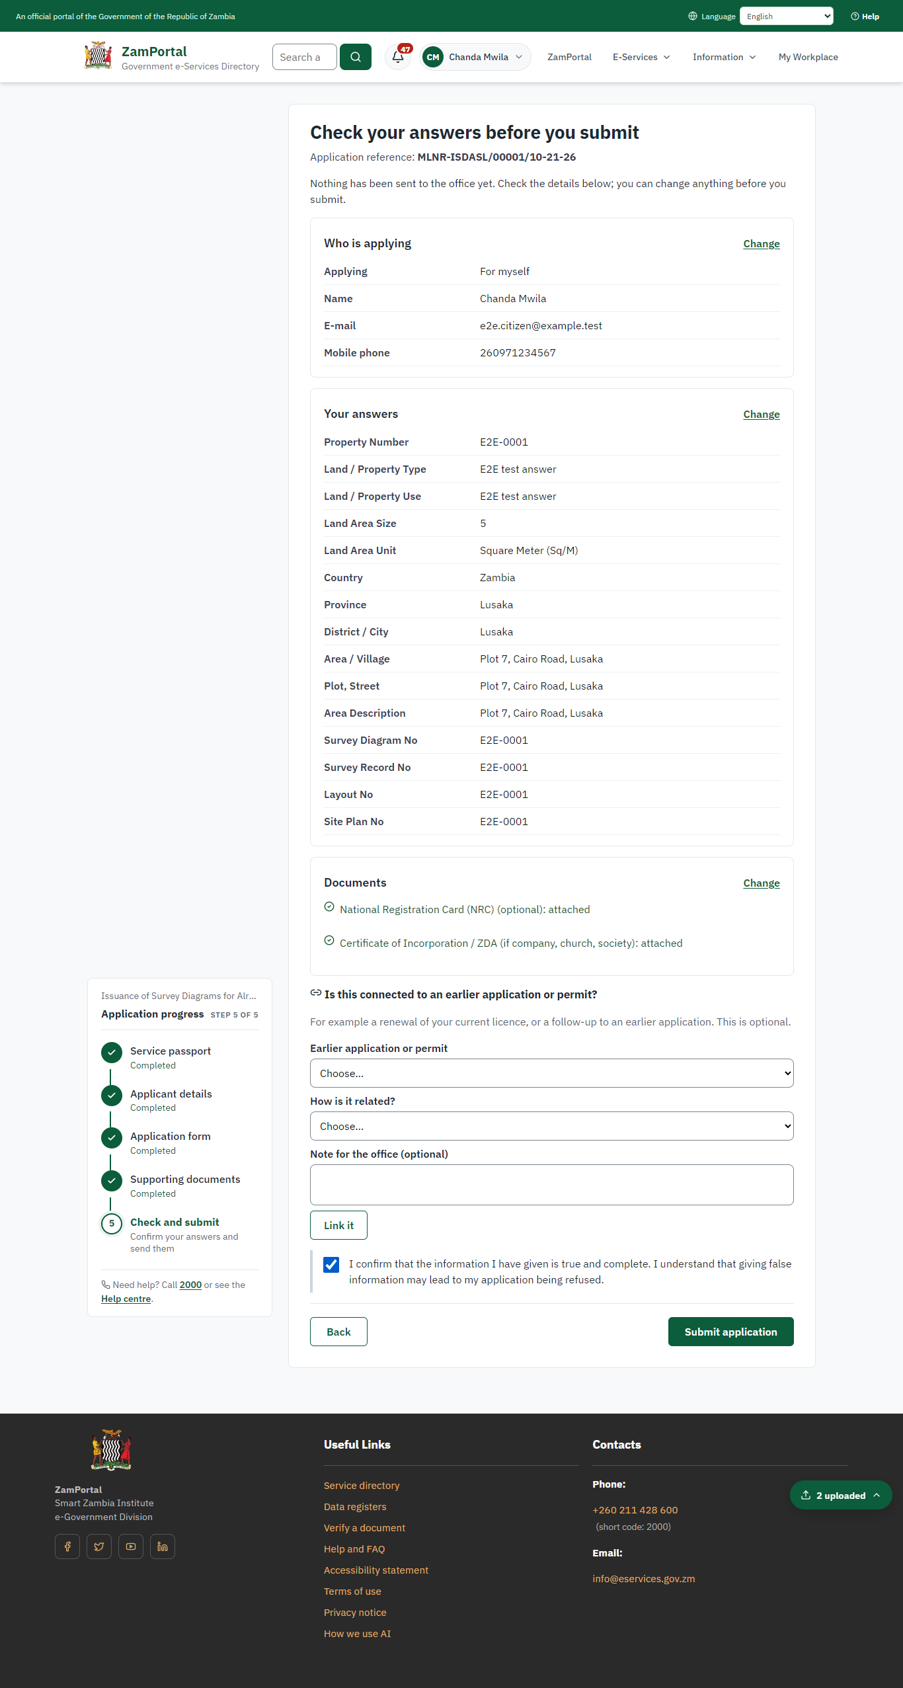This screenshot has height=1688, width=903.
Task: Click the Application form completed checkmark
Action: [112, 1138]
